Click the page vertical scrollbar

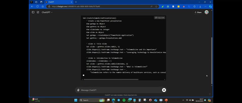[212, 61]
